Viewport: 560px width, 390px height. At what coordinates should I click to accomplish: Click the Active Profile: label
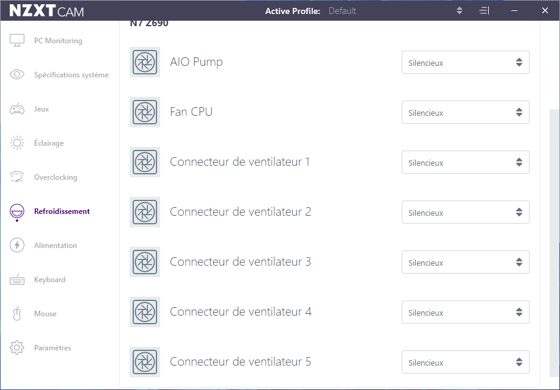click(x=293, y=11)
